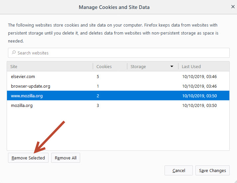The image size is (237, 183).
Task: Click empty area of the site list
Action: tap(118, 130)
